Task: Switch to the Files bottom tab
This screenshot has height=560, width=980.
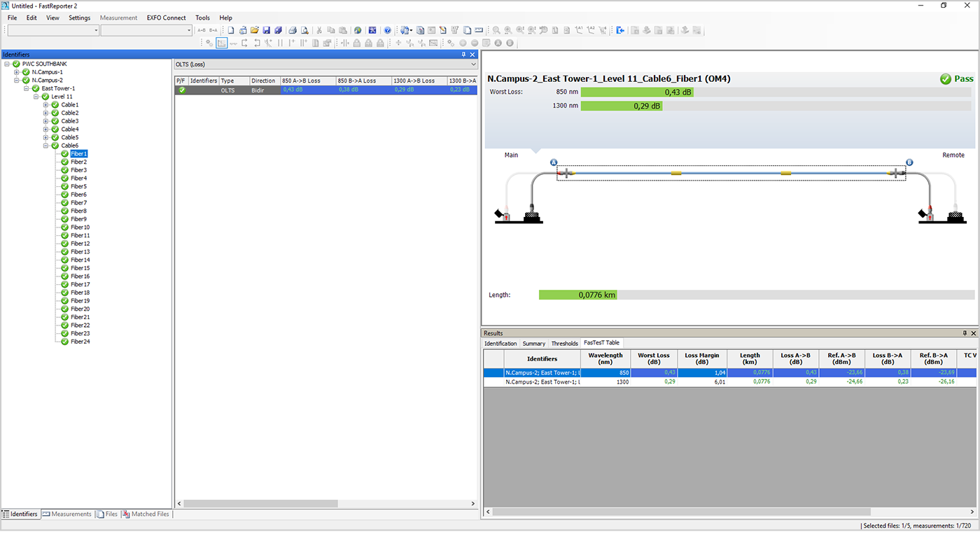Action: [x=107, y=514]
